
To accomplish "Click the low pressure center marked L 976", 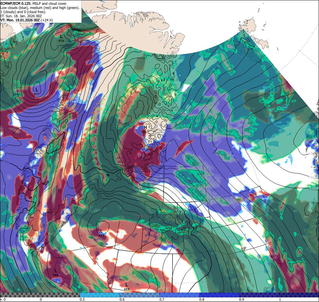I will click(61, 38).
